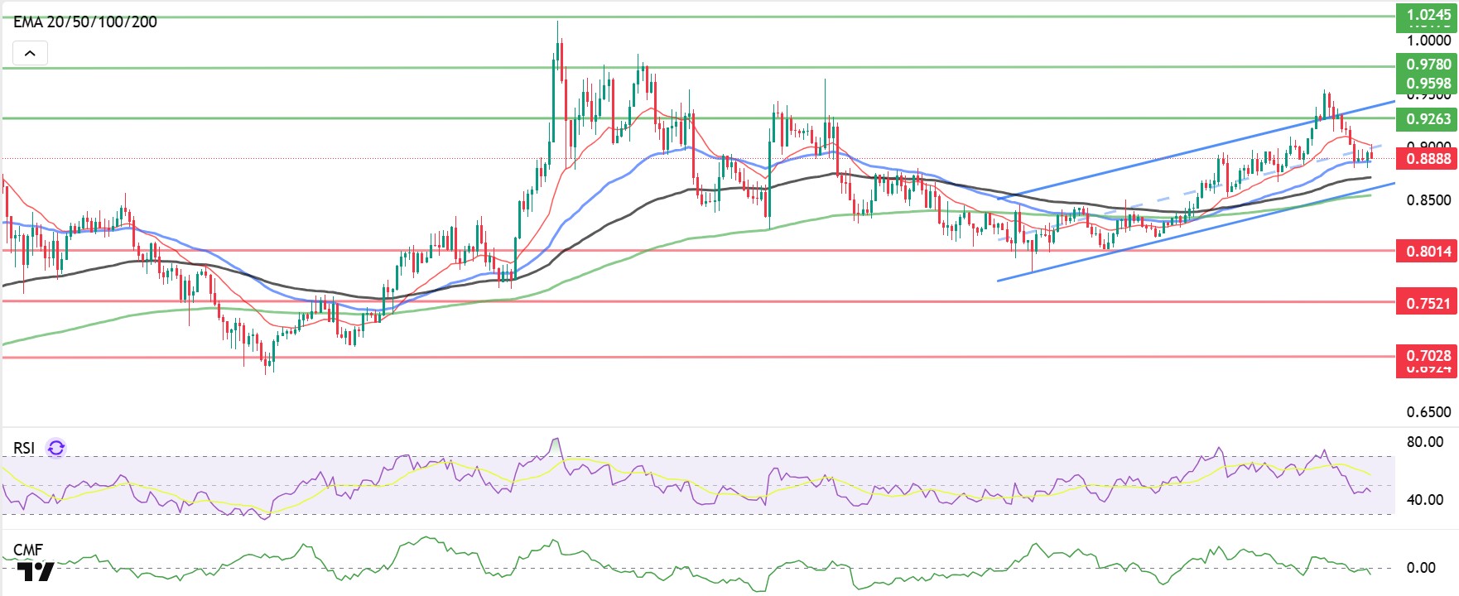Click the 0.8014 support price label
This screenshot has width=1459, height=596.
point(1428,251)
